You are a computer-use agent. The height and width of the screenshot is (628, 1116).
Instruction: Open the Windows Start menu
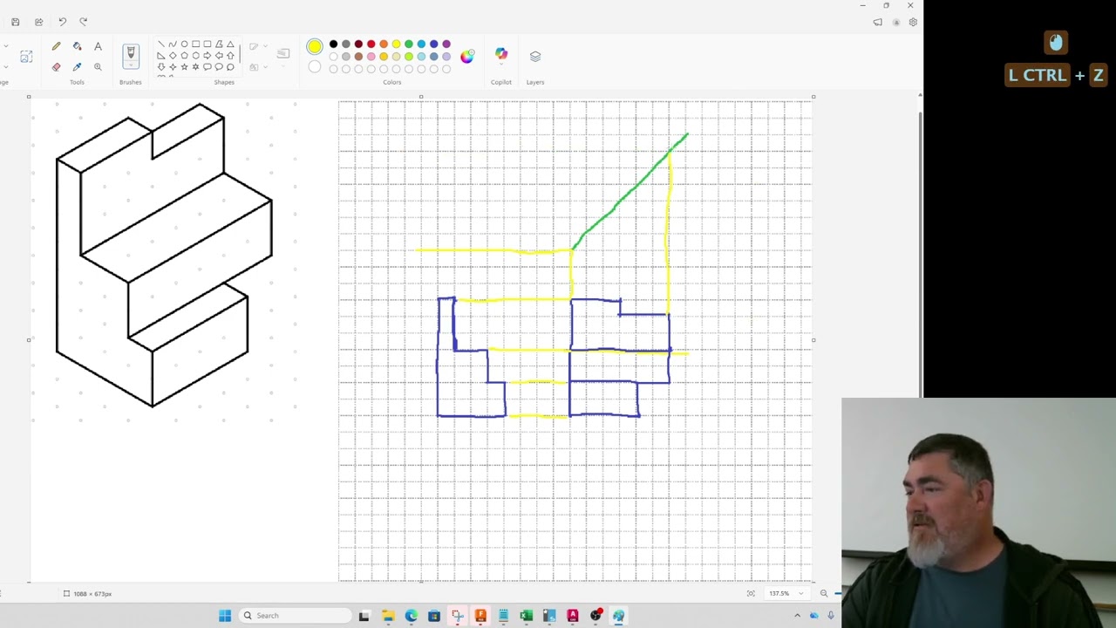point(225,616)
